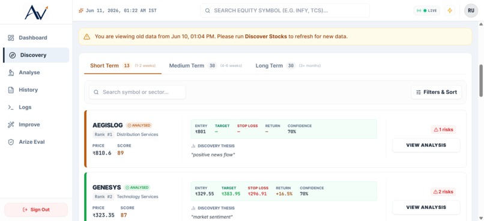
Task: Open the Improve section
Action: (36, 125)
